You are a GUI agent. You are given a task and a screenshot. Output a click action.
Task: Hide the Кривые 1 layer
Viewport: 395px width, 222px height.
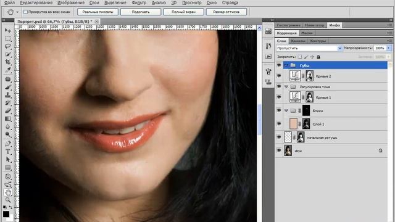click(x=279, y=97)
